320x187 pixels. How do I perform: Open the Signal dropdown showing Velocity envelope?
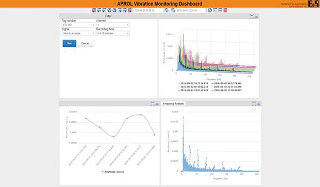pyautogui.click(x=78, y=33)
